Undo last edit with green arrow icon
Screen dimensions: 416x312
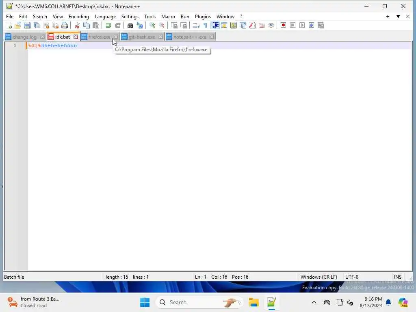pyautogui.click(x=108, y=25)
